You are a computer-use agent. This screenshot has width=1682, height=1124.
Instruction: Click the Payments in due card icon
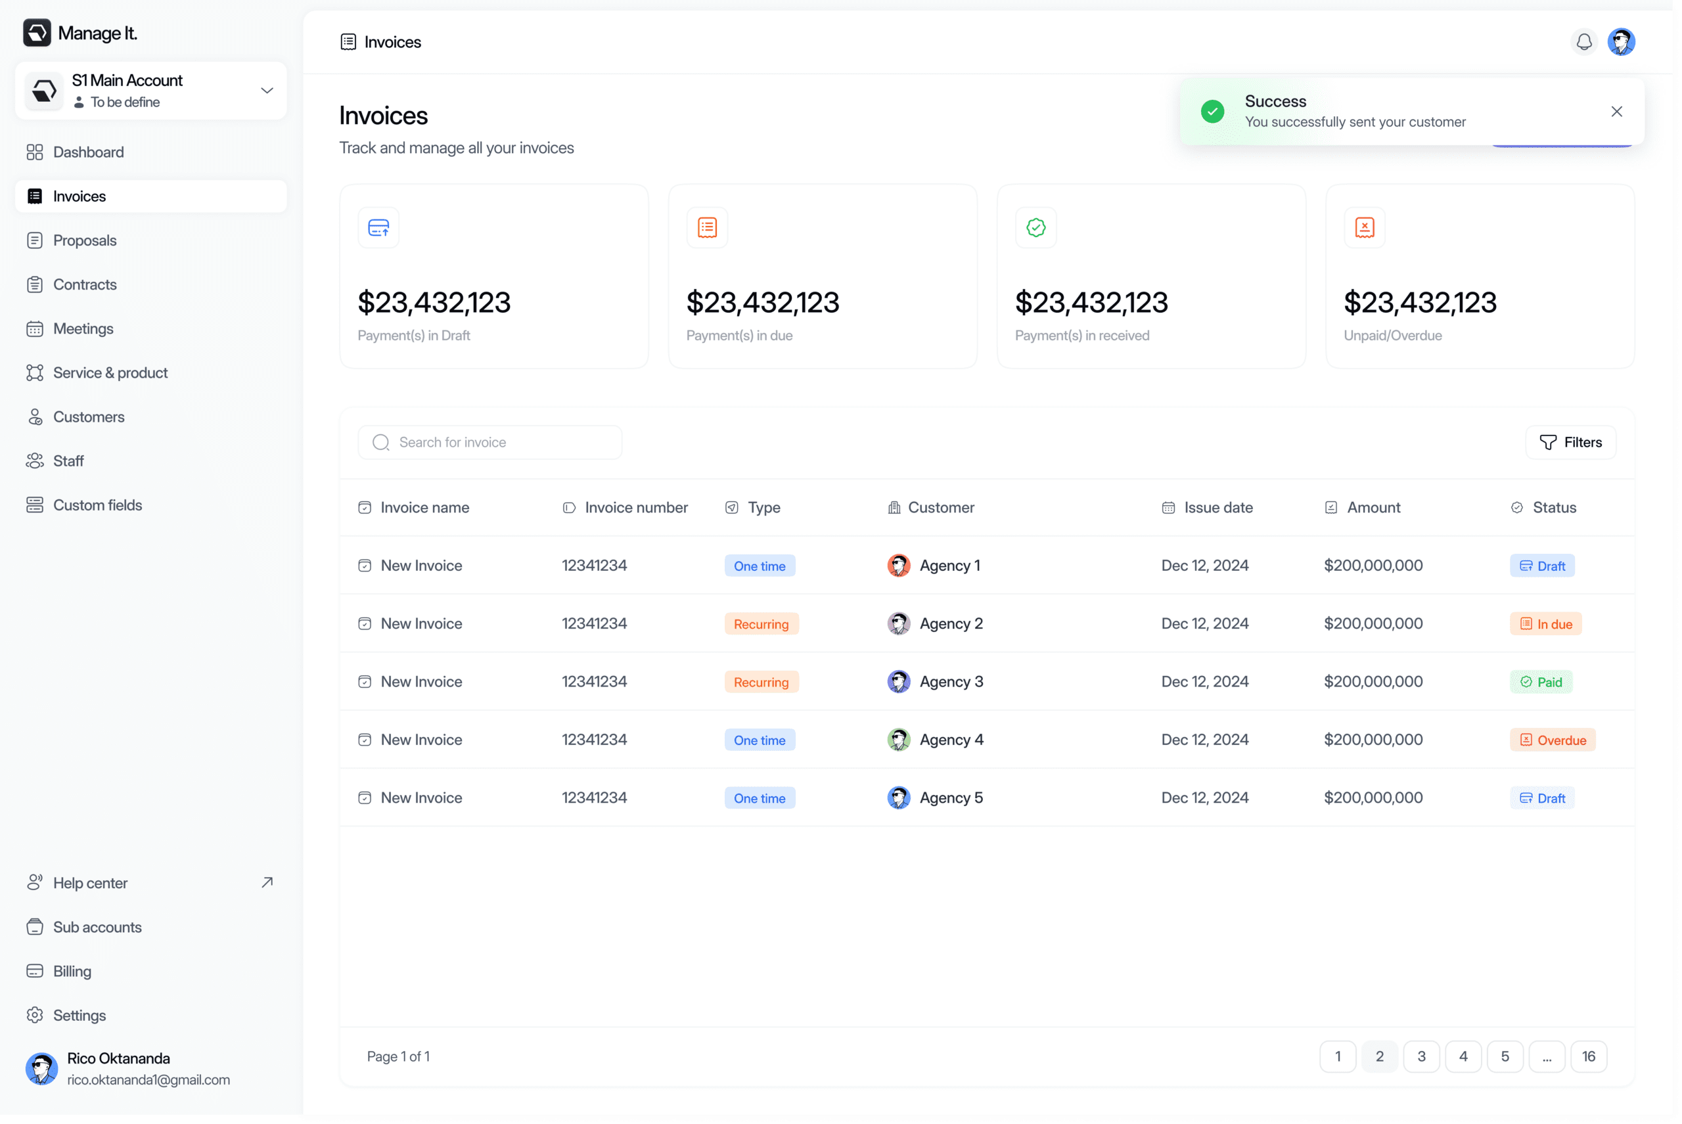707,228
